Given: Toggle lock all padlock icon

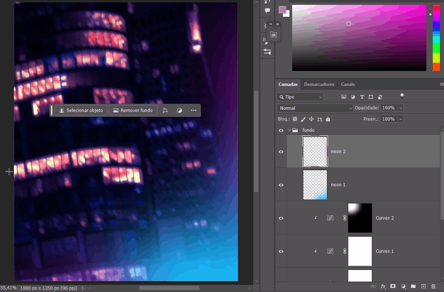Looking at the screenshot, I should [328, 119].
